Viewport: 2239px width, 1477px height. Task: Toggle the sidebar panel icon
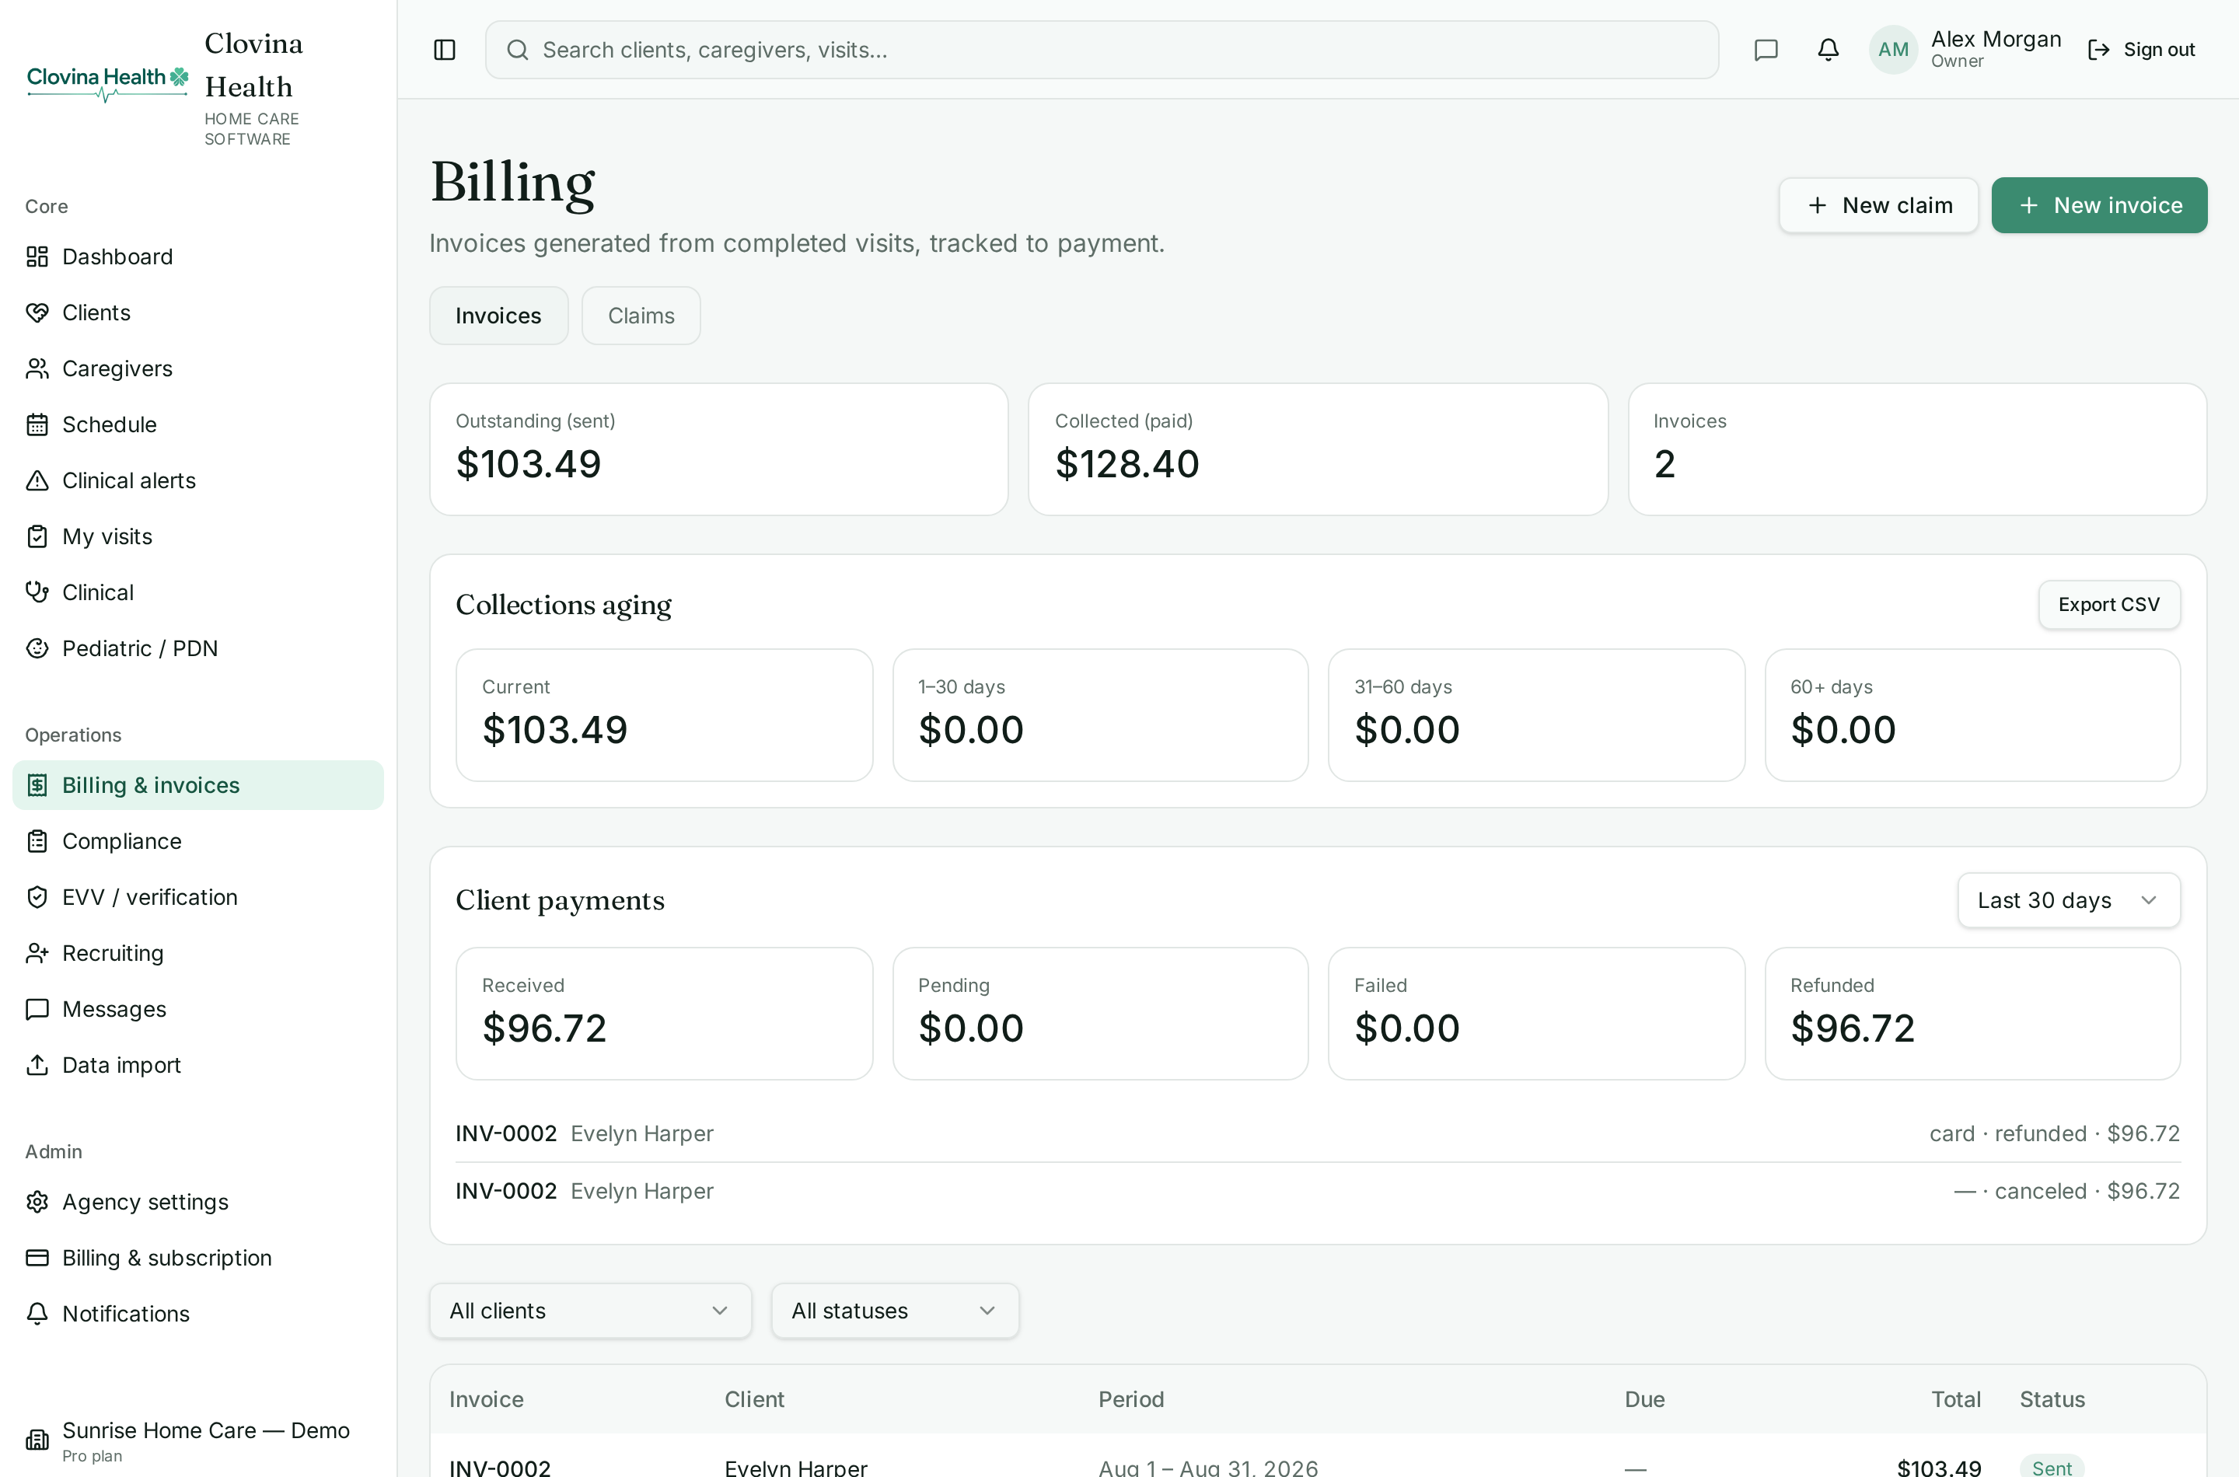(445, 50)
